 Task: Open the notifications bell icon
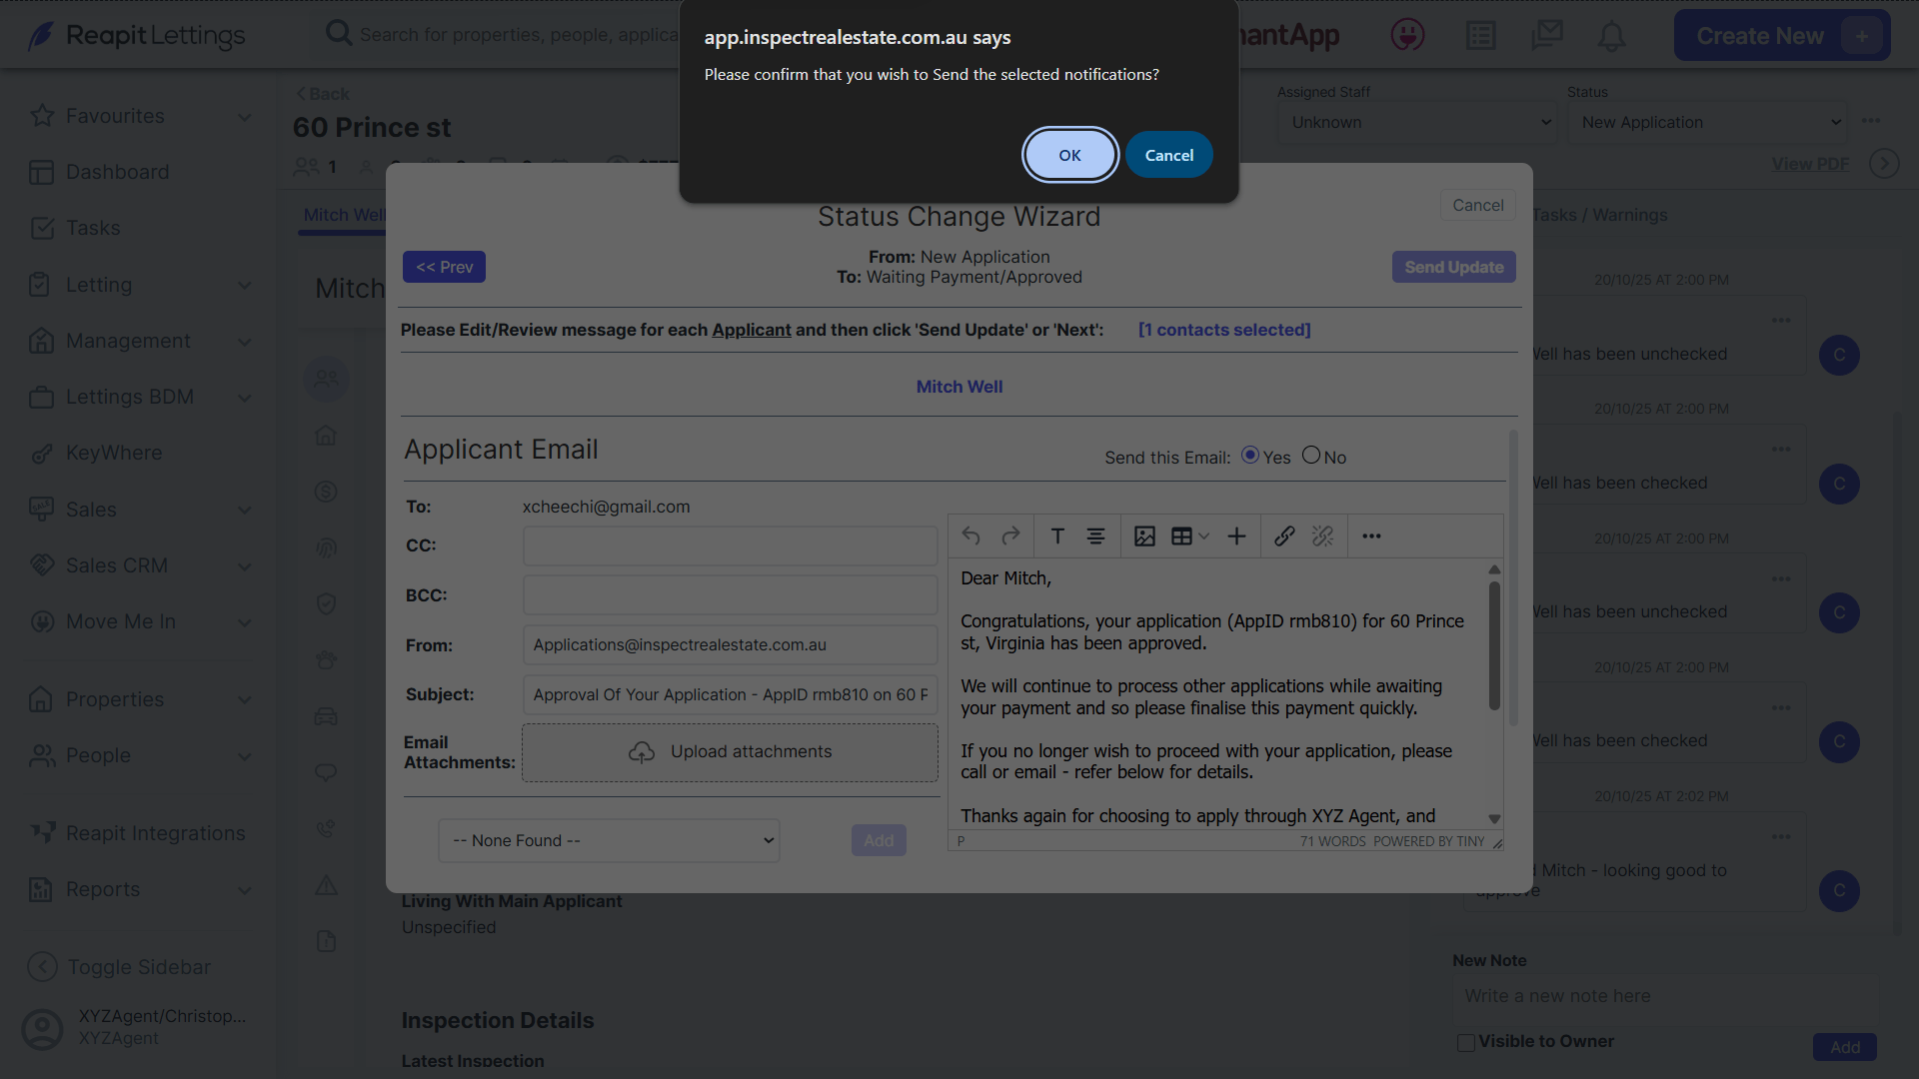point(1611,36)
